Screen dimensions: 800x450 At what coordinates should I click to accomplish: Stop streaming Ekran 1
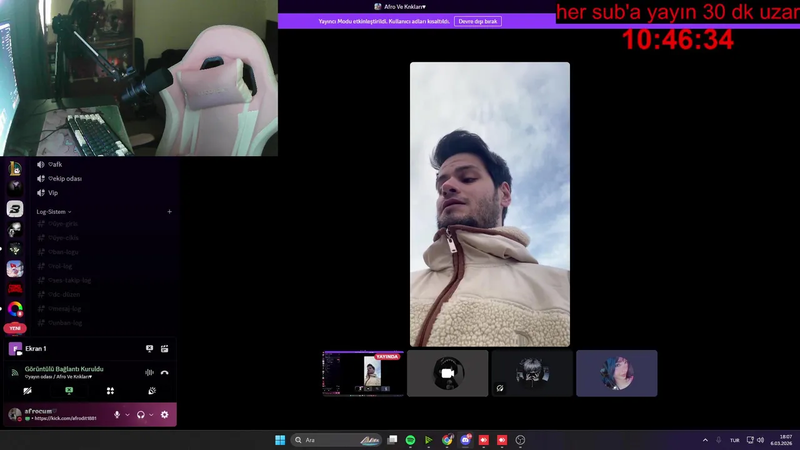(x=149, y=349)
